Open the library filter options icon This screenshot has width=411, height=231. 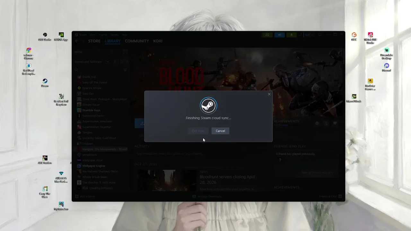pos(125,70)
